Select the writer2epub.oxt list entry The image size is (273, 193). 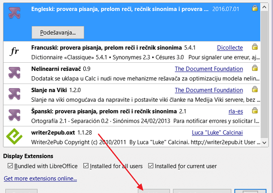tap(132, 137)
